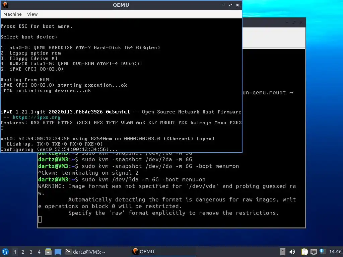The width and height of the screenshot is (343, 257).
Task: Click 'Press ESC for boot menu.' text
Action: tap(36, 26)
